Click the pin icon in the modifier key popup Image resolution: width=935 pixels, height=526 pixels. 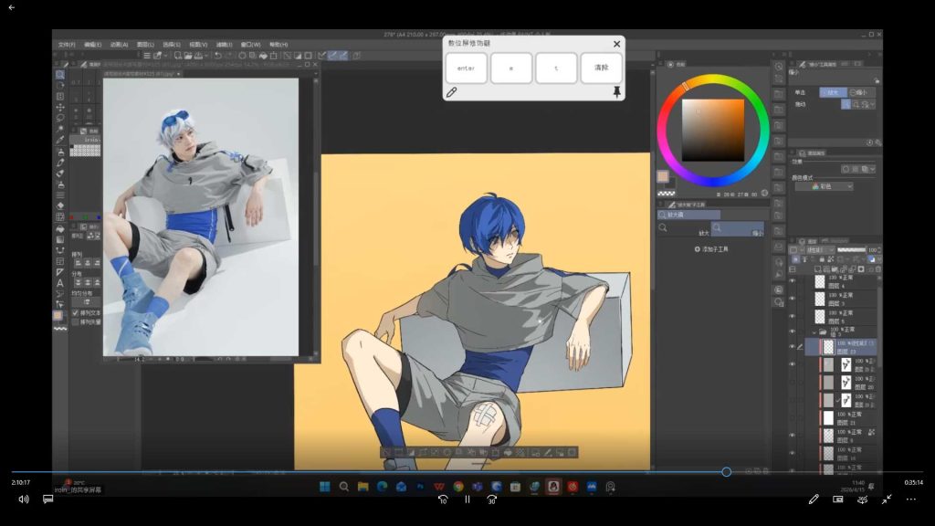tap(616, 92)
